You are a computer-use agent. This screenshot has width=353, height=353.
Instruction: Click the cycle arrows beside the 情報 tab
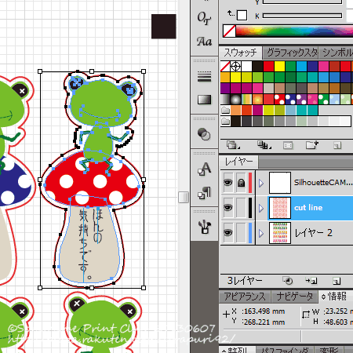coord(324,297)
